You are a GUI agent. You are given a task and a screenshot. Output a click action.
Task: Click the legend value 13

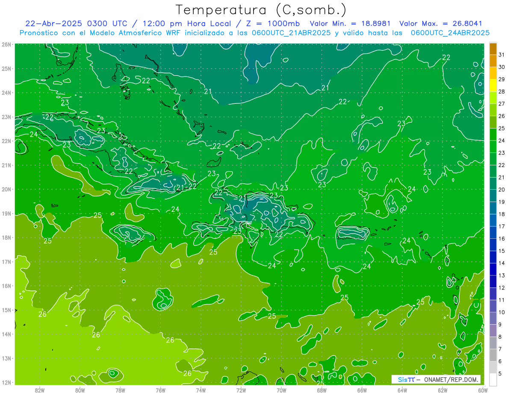pos(501,275)
